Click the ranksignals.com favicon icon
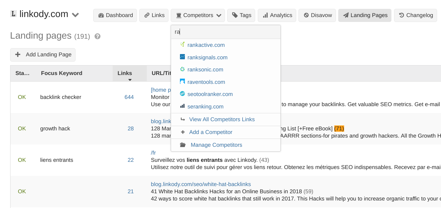This screenshot has height=208, width=441. (x=182, y=57)
